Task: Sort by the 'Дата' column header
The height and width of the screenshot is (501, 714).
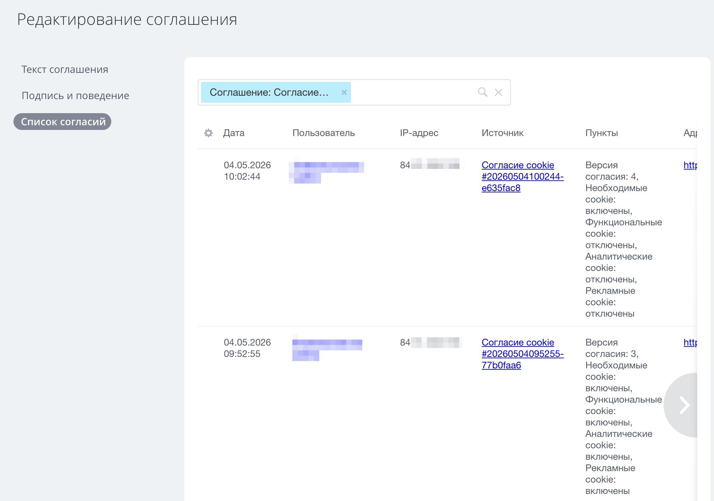Action: point(234,133)
